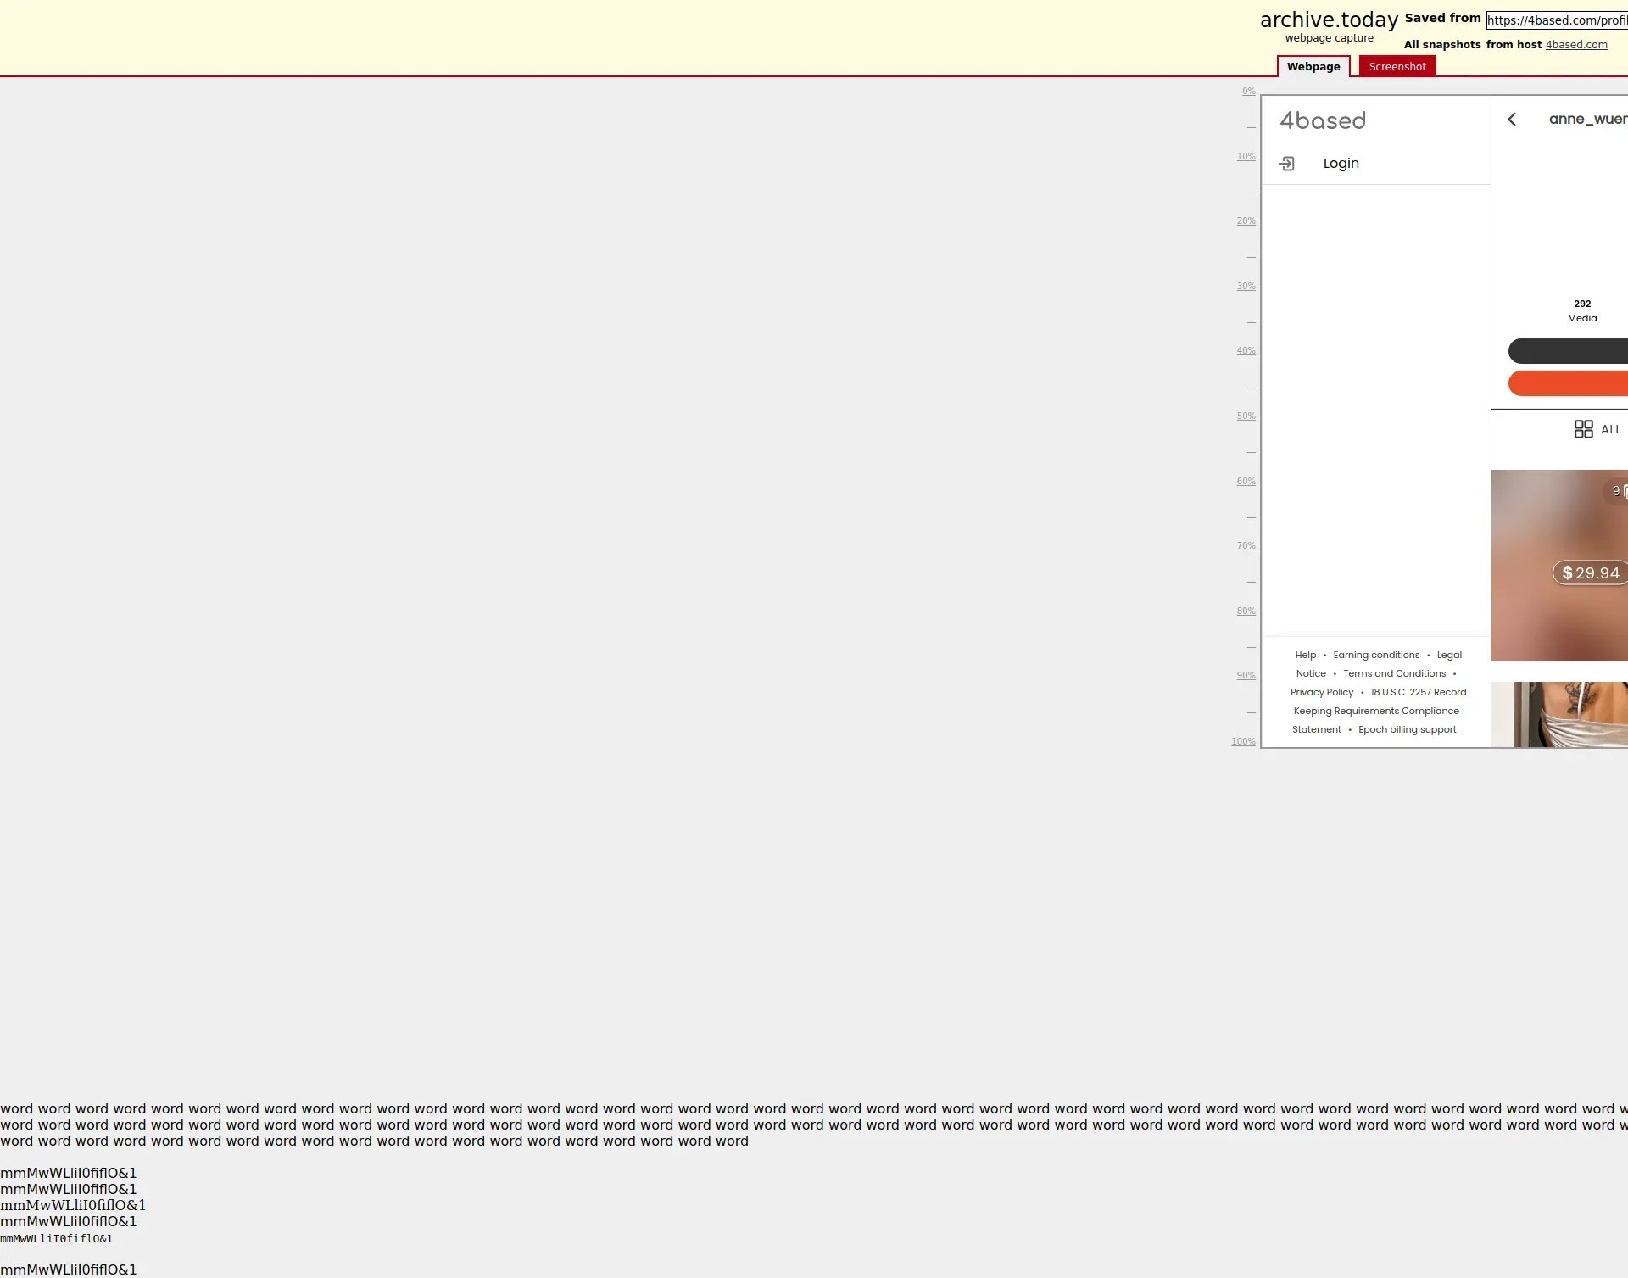Click the Saved from URL field
This screenshot has width=1628, height=1278.
1557,20
